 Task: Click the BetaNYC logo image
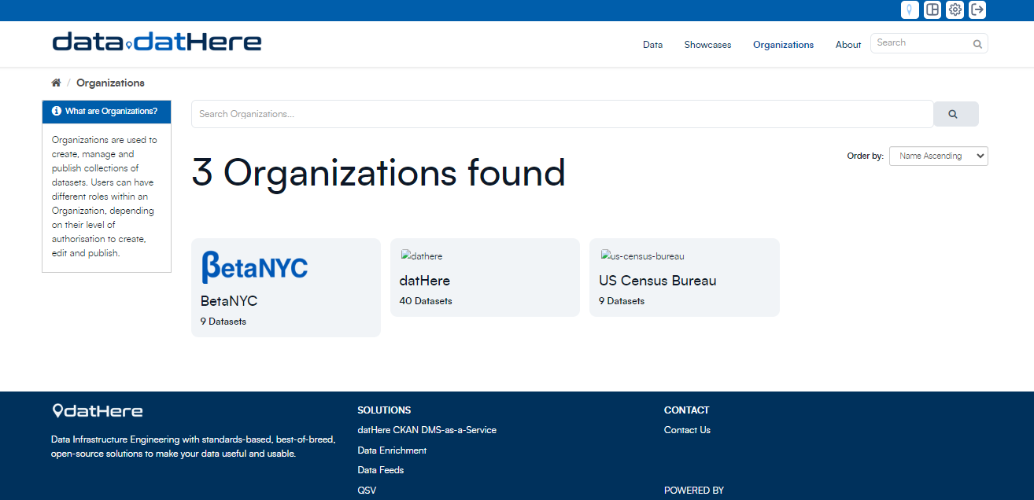click(x=255, y=267)
